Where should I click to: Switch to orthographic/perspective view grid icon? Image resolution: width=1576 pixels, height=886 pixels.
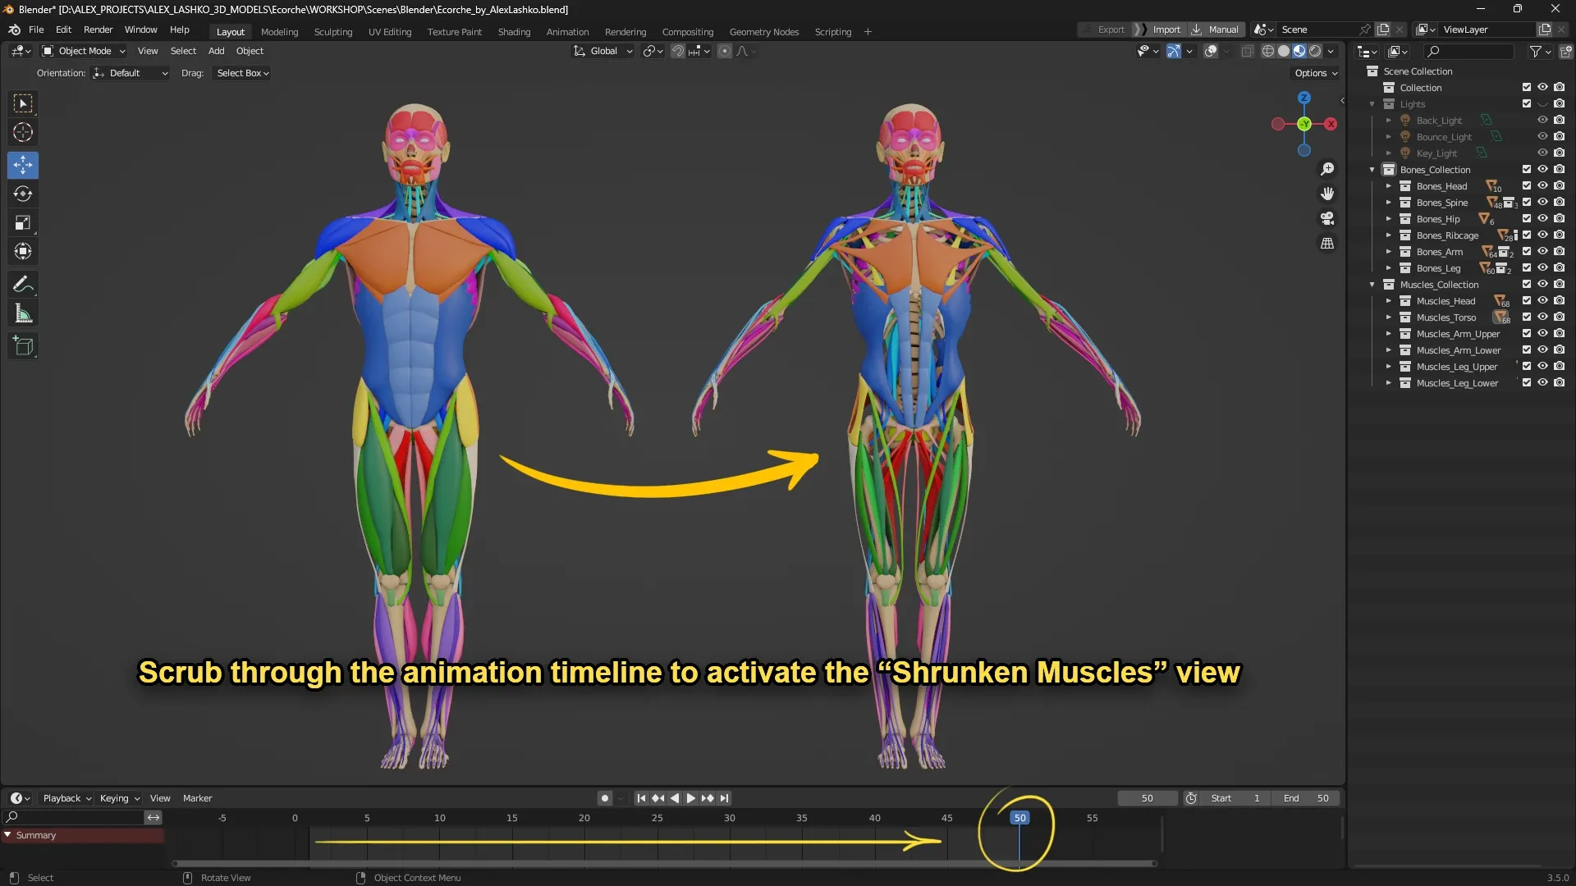[1327, 244]
